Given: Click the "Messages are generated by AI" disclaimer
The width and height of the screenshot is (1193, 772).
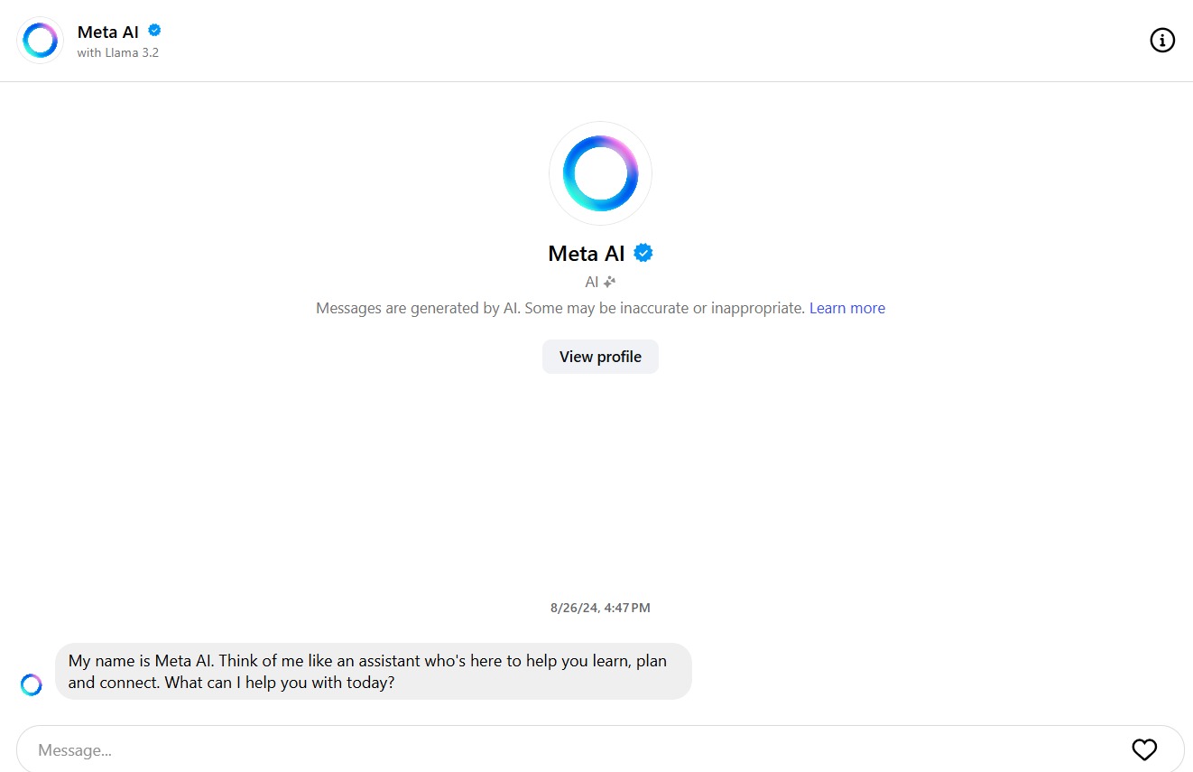Looking at the screenshot, I should (x=560, y=308).
